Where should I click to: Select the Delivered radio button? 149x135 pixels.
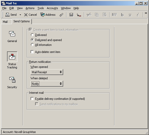point(32,35)
